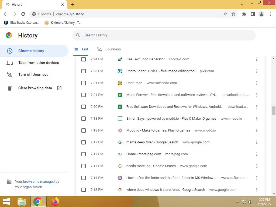The height and width of the screenshot is (207, 276).
Task: Check the Home - morejpeg.com entry
Action: click(x=84, y=154)
